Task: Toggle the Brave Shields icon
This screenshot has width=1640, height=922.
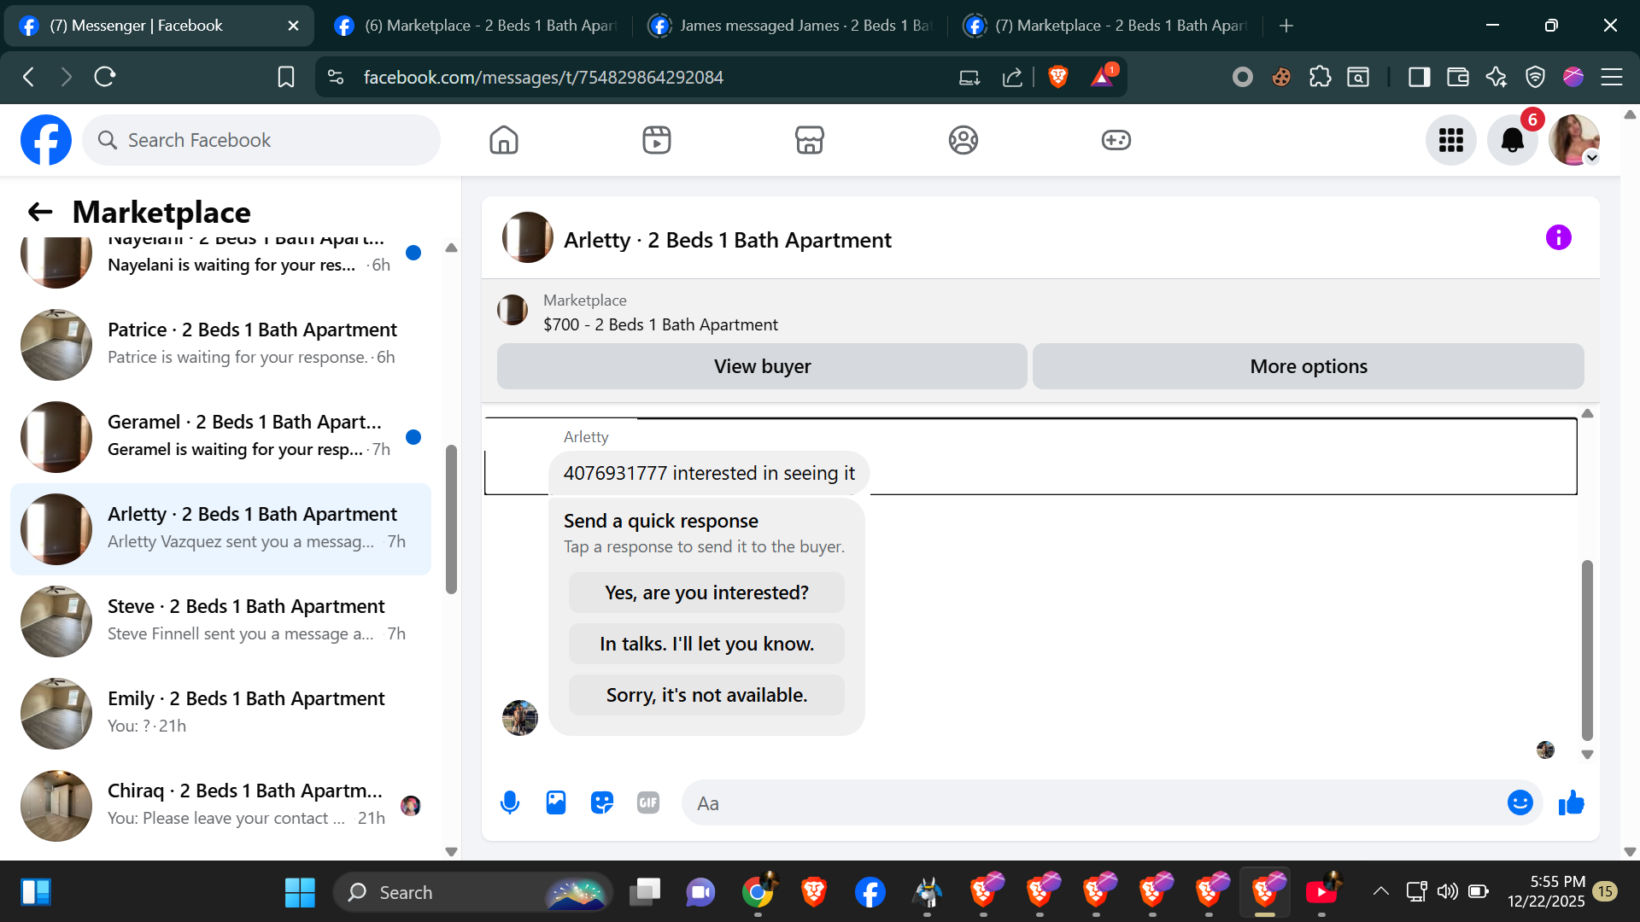Action: coord(1057,77)
